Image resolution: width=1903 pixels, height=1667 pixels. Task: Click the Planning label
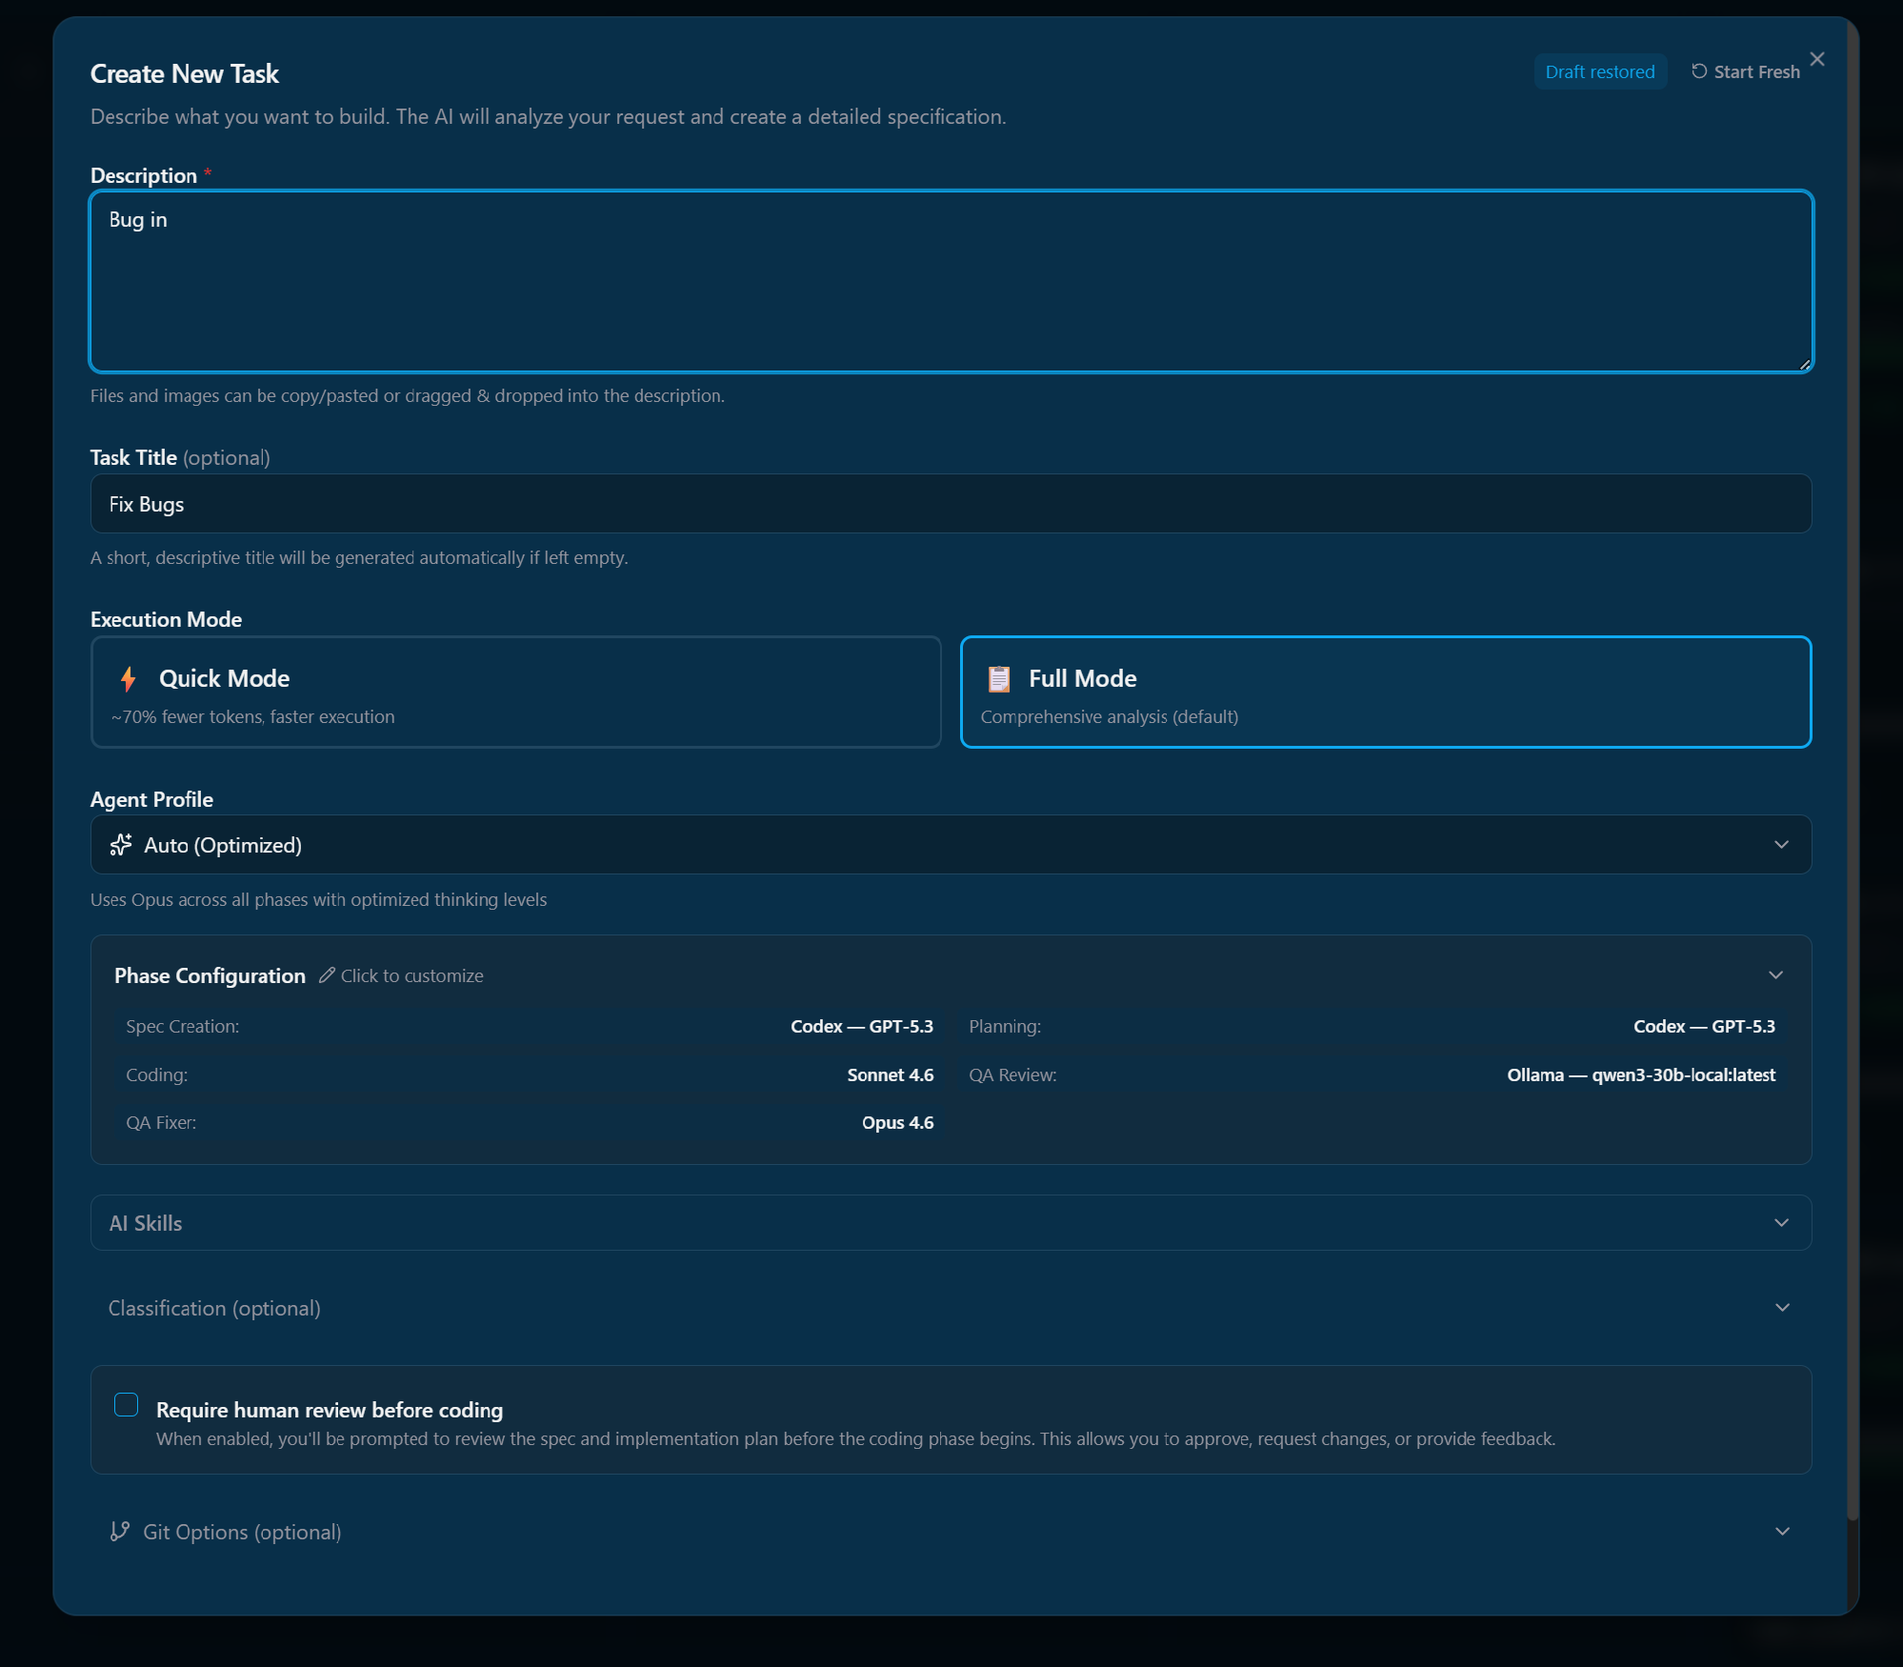[x=1005, y=1026]
